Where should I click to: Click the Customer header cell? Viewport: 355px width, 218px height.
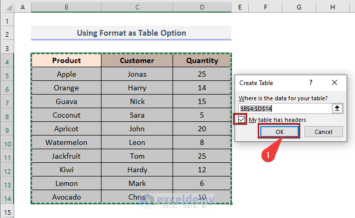click(137, 60)
